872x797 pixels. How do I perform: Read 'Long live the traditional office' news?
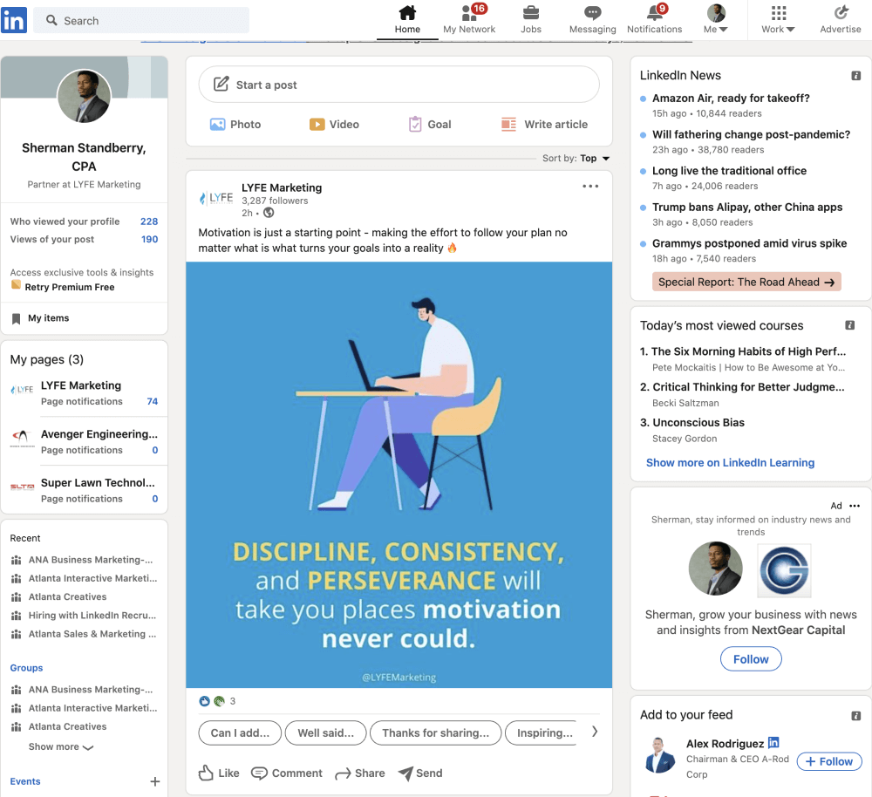729,171
